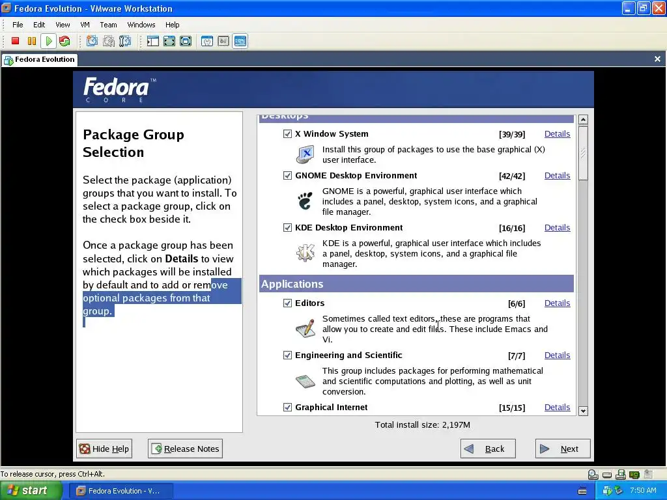Take a snapshot using the clock-star icon
The image size is (667, 500).
pos(92,41)
